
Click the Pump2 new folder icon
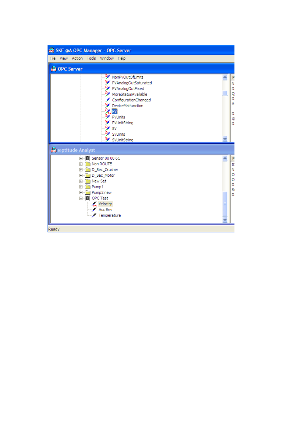87,193
